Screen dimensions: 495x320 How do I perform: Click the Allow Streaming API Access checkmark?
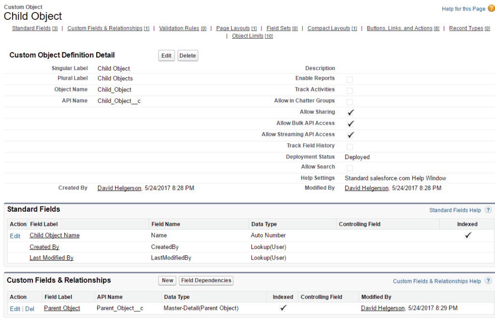[x=350, y=135]
